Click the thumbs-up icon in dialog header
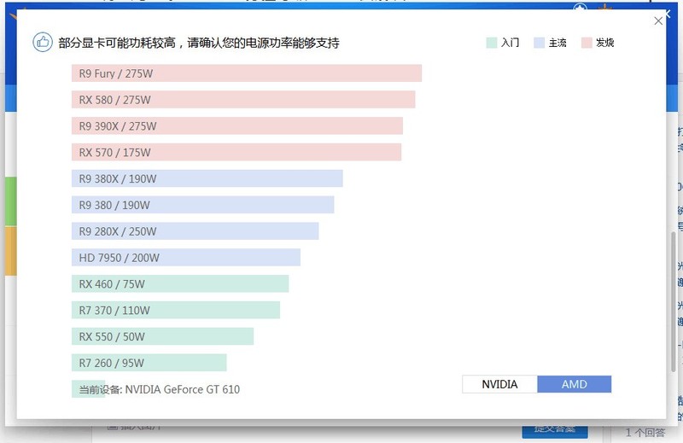Viewport: 683px width, 443px height. pyautogui.click(x=43, y=43)
